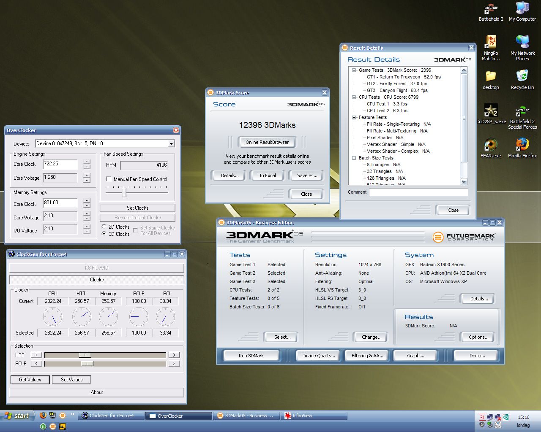
Task: Click the Engine Core Clock field
Action: 60,164
